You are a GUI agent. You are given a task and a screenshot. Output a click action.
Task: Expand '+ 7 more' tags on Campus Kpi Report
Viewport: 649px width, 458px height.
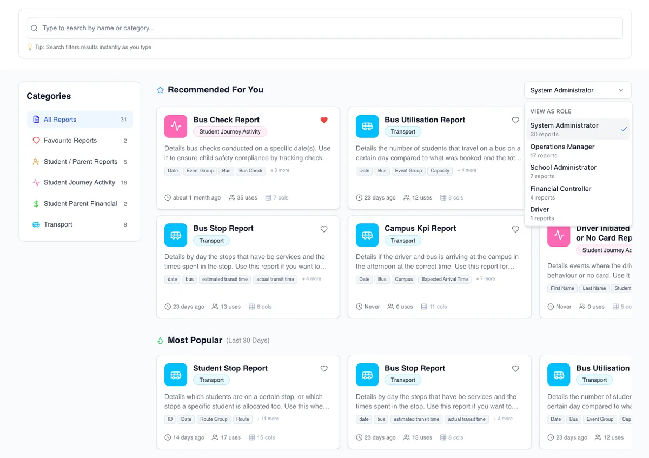pos(485,279)
